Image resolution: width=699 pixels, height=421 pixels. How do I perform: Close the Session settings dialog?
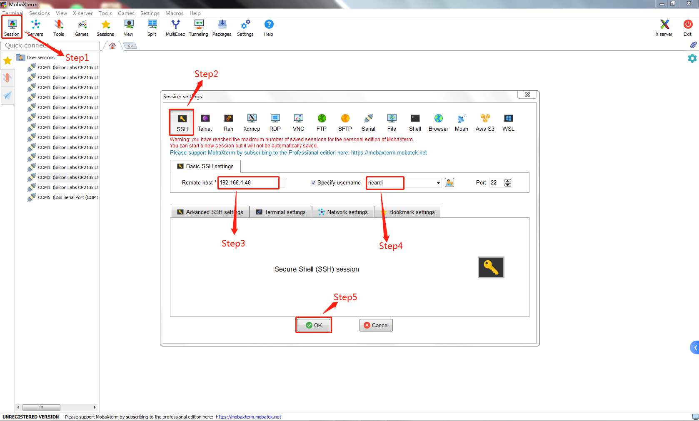click(x=527, y=95)
